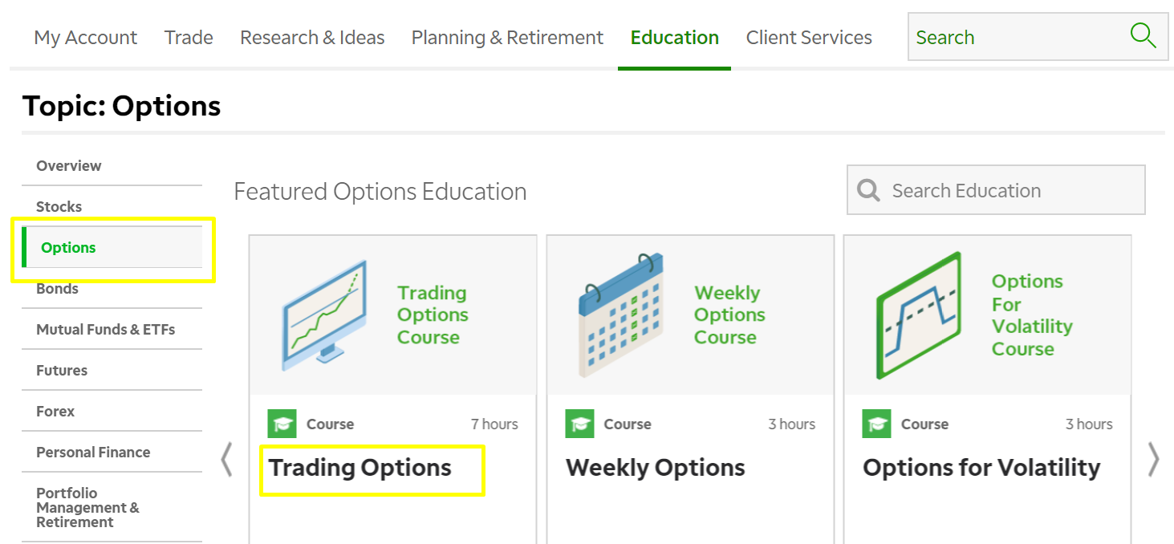
Task: Click graduation cap icon on Weekly Options card
Action: pyautogui.click(x=579, y=424)
